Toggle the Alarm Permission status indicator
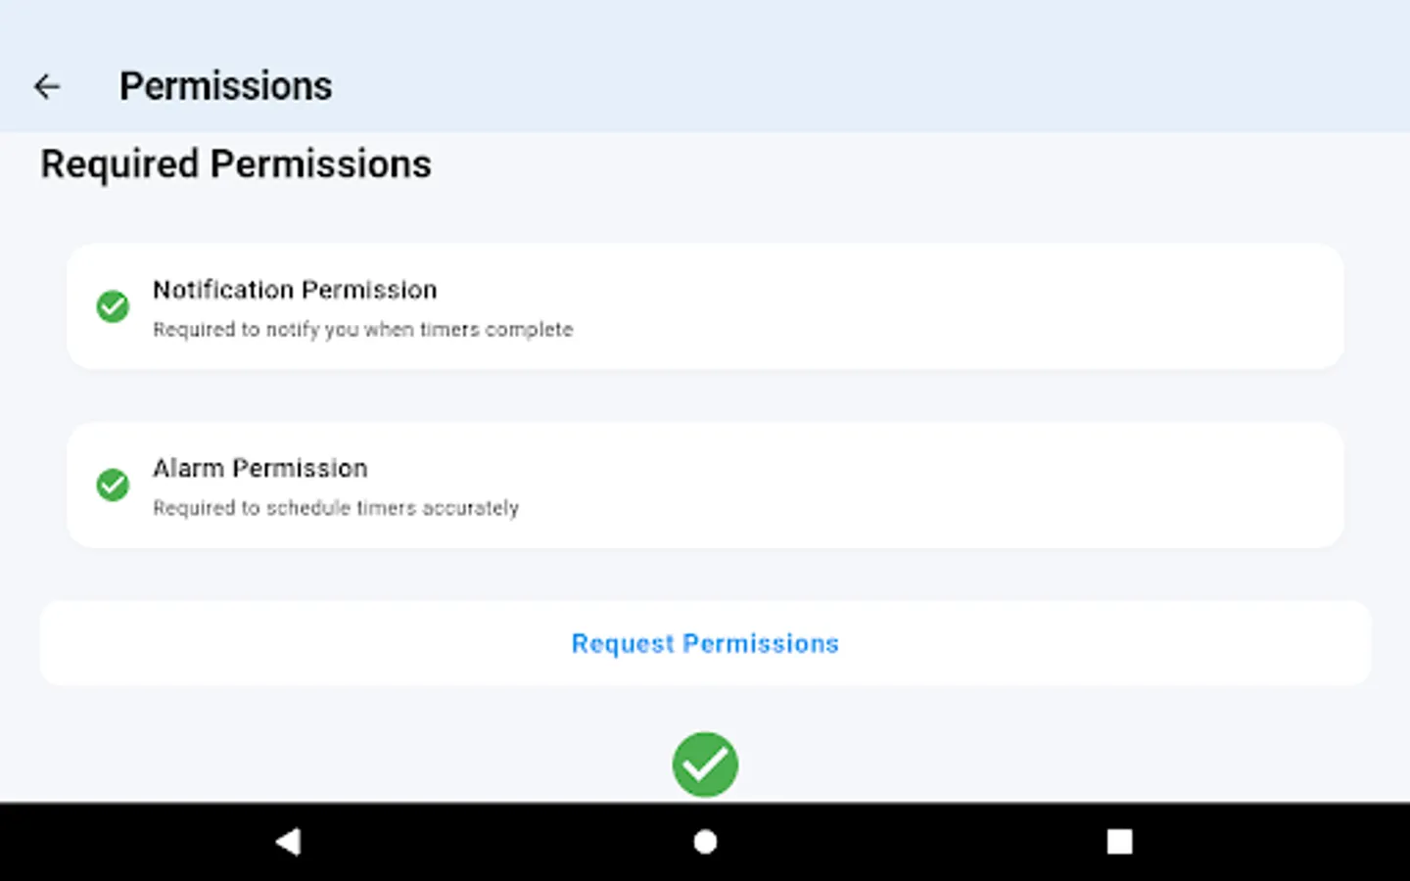The width and height of the screenshot is (1410, 881). point(112,485)
